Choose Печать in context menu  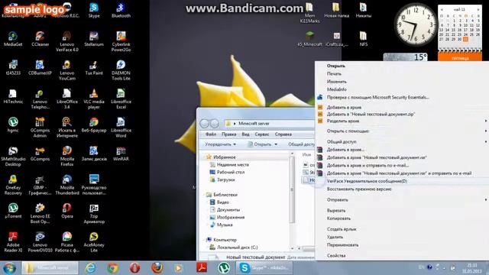(334, 73)
